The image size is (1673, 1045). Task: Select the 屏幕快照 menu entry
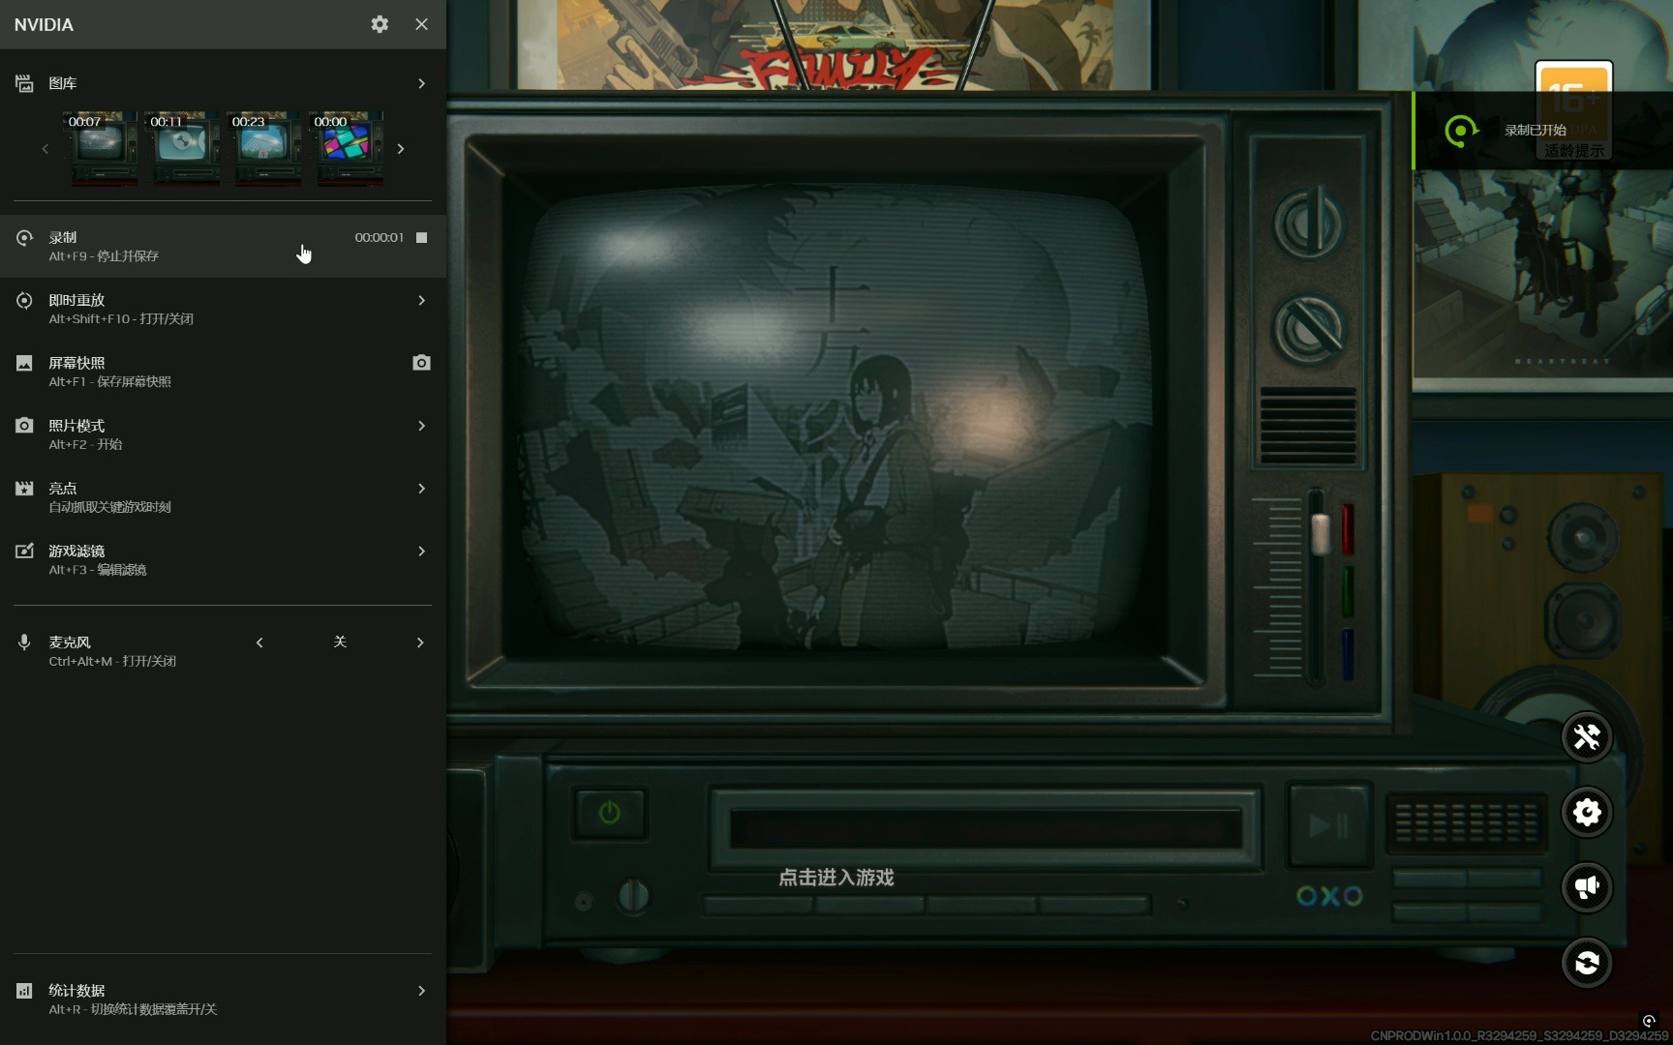223,372
